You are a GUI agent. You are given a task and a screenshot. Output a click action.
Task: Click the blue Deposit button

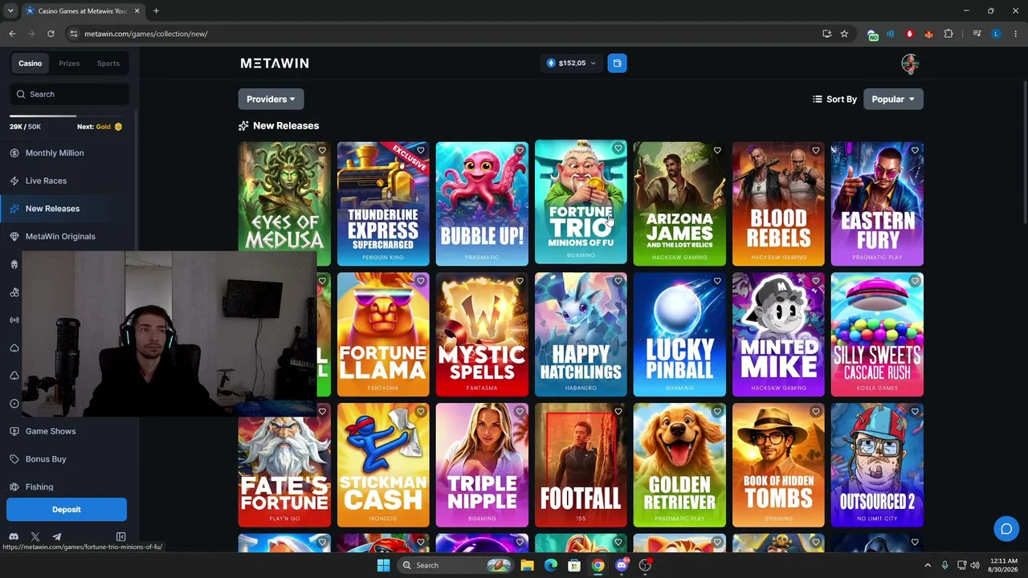(x=67, y=510)
